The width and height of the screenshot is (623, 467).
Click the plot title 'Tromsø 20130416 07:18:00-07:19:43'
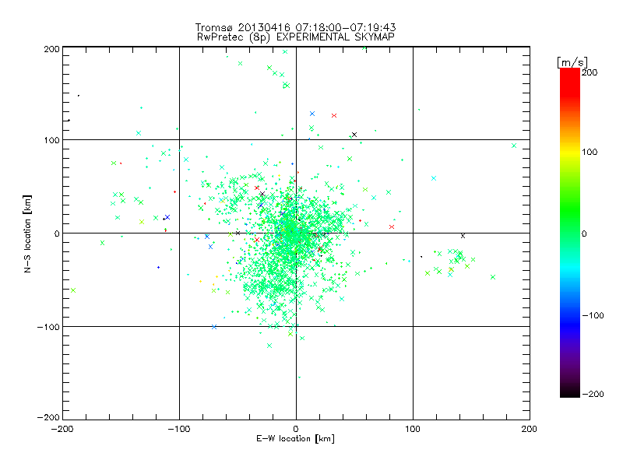pyautogui.click(x=295, y=27)
